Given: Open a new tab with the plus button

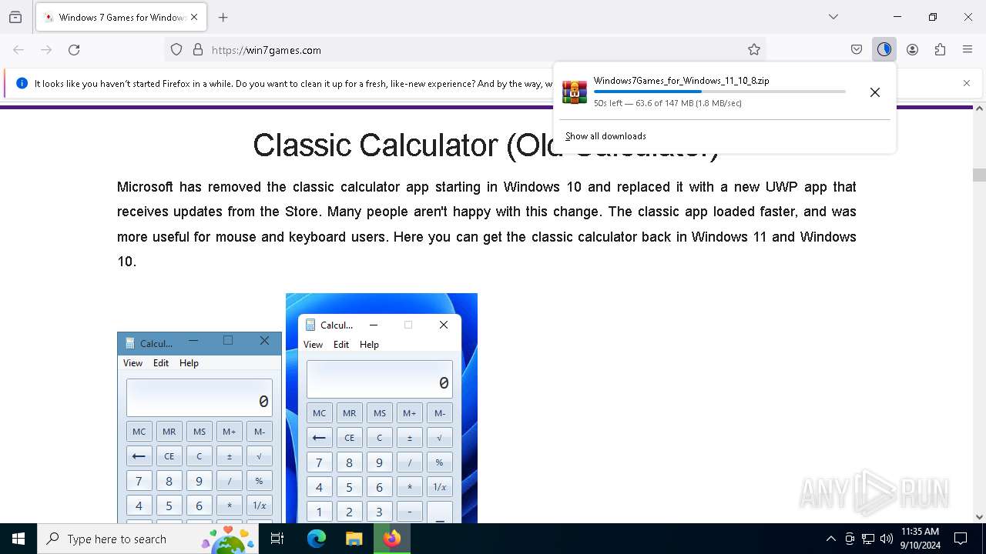Looking at the screenshot, I should [223, 17].
